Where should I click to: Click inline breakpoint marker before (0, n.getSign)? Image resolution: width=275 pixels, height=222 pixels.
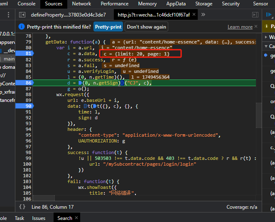point(80,83)
